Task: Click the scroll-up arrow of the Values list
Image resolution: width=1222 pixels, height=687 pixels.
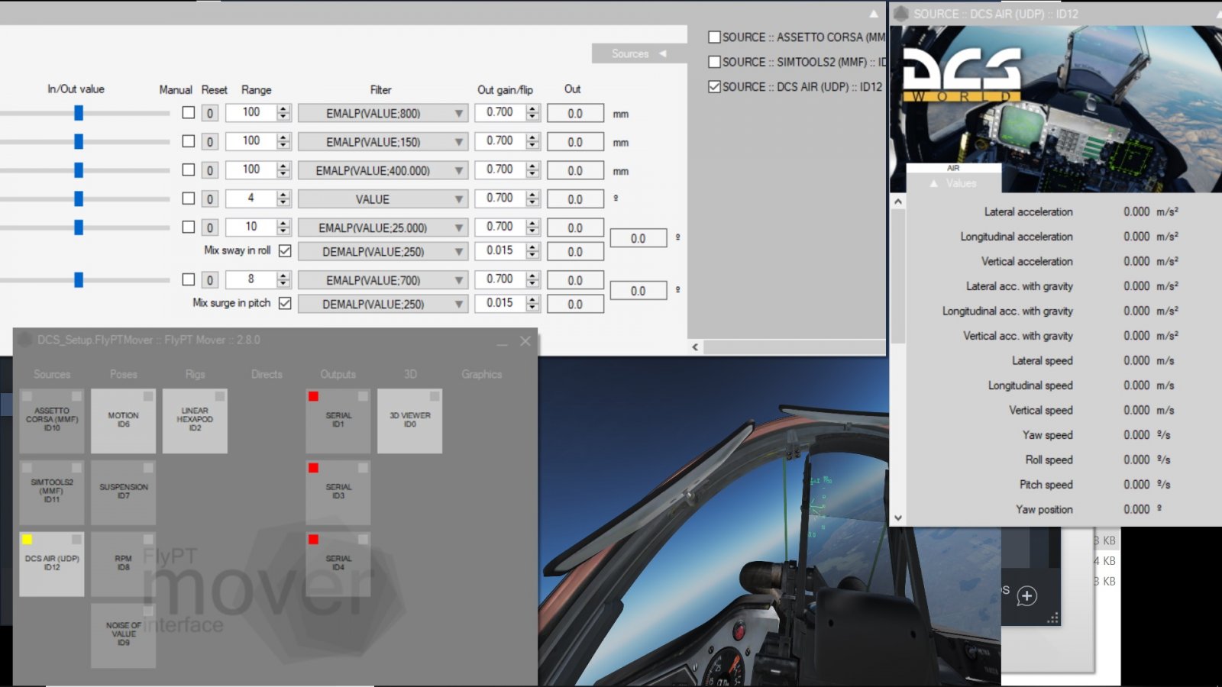Action: point(898,202)
